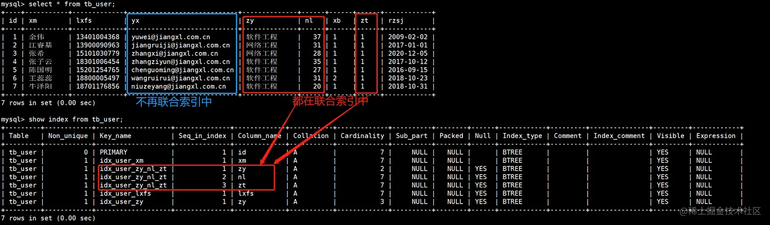The width and height of the screenshot is (770, 225).
Task: Click phone number 13401004368
Action: (x=98, y=37)
